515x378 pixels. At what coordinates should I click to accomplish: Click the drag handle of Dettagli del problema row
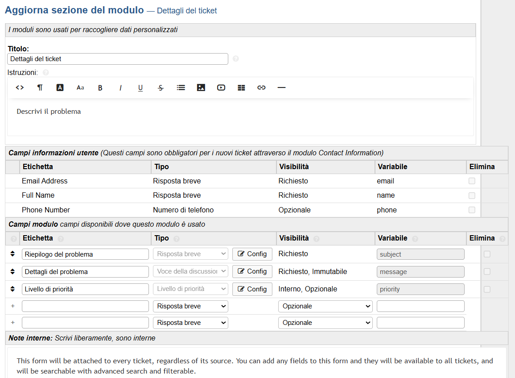[x=12, y=271]
